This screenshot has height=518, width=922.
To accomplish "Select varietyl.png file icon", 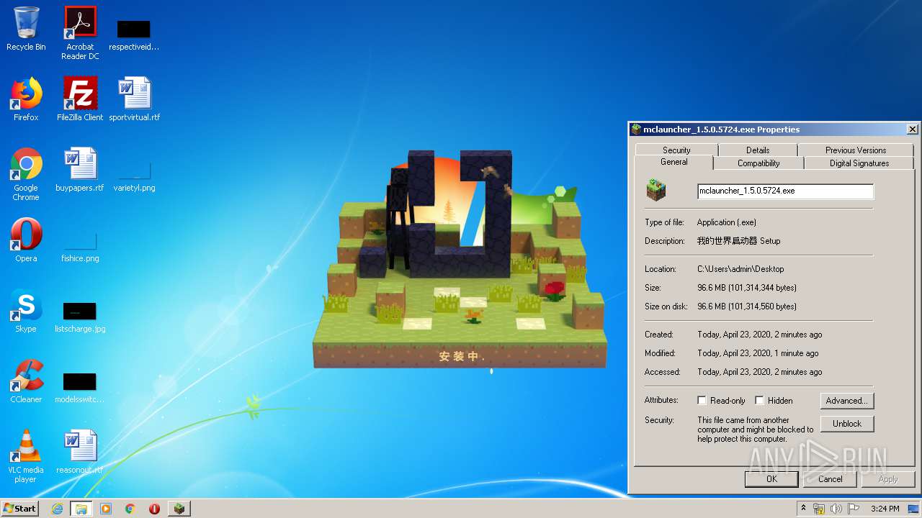I will click(x=134, y=176).
